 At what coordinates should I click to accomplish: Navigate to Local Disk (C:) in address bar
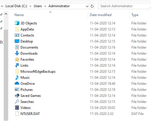click(x=16, y=6)
